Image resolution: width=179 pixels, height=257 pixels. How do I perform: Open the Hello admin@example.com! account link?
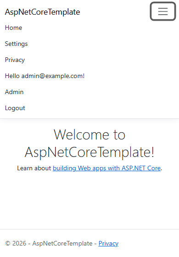(x=45, y=76)
